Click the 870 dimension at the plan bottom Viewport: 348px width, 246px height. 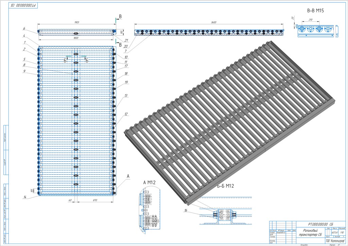95,200
